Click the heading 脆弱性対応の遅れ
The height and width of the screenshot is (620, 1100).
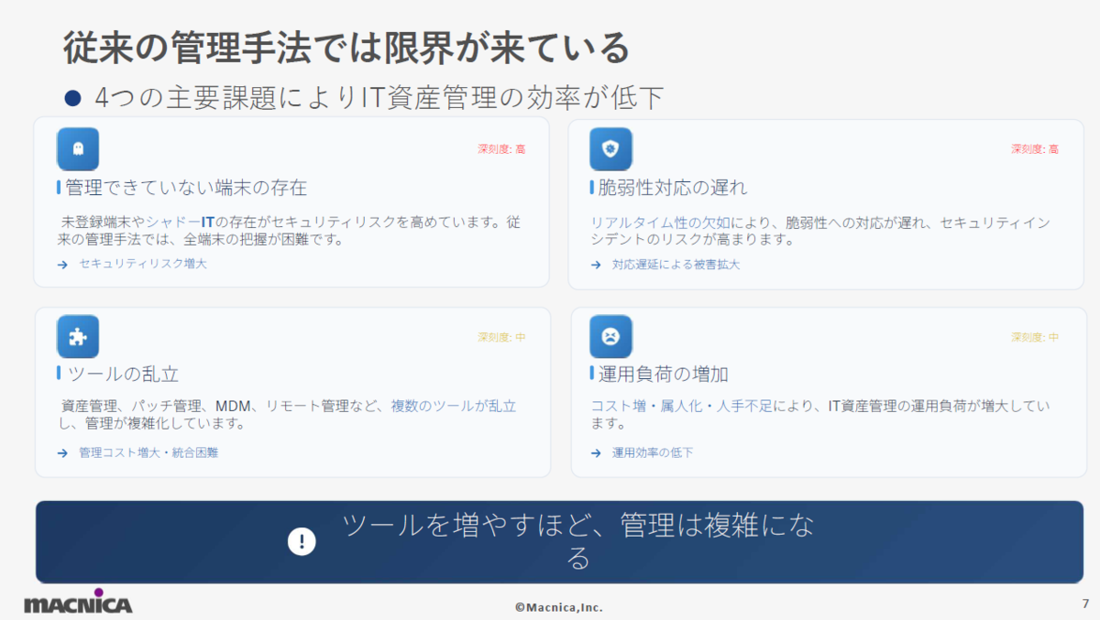coord(673,188)
